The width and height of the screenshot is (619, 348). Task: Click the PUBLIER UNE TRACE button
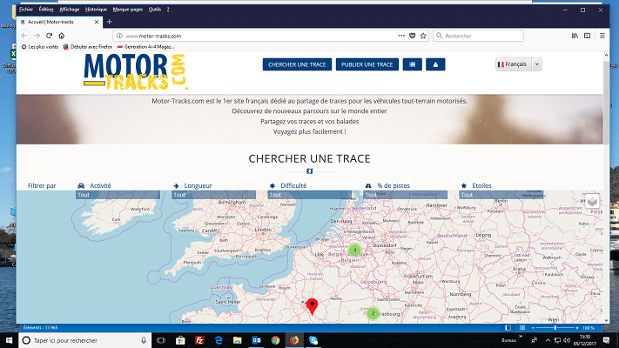click(368, 64)
